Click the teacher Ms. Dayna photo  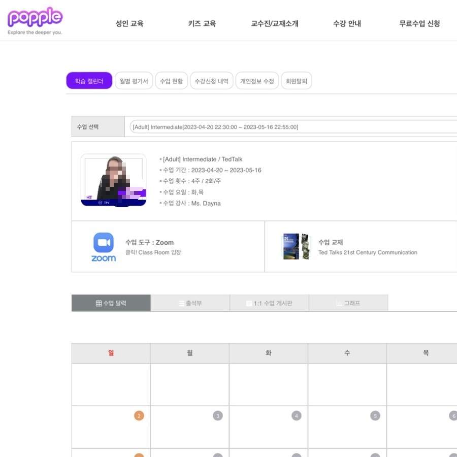(113, 180)
